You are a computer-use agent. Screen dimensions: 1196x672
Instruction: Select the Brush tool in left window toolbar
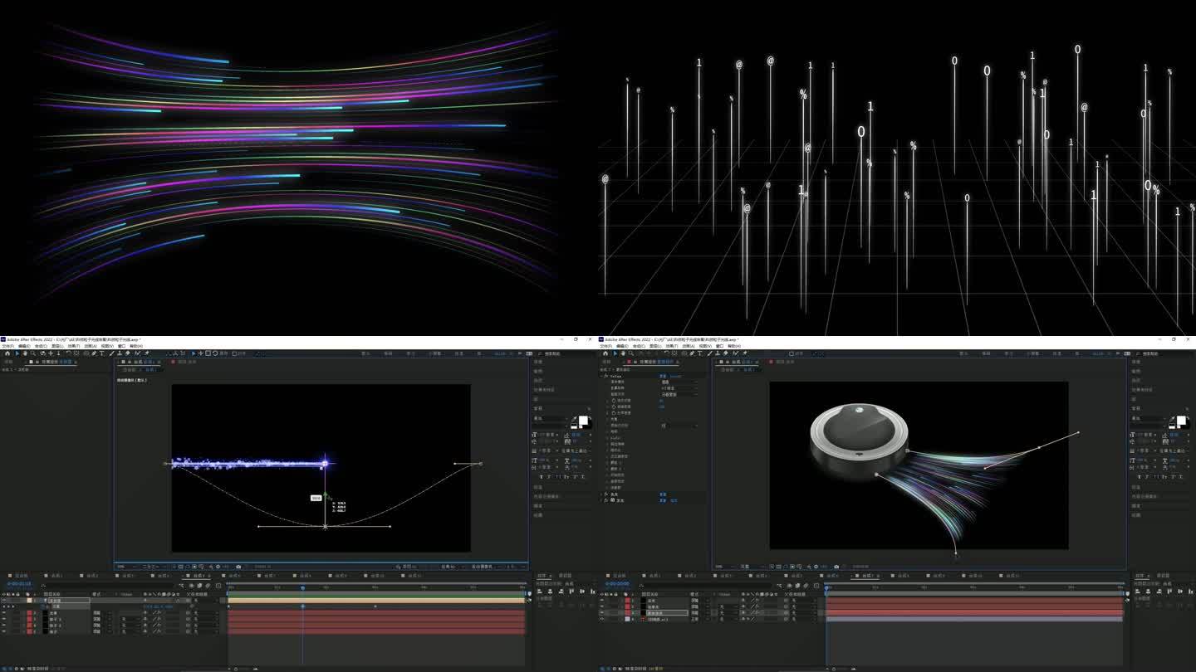click(x=111, y=353)
